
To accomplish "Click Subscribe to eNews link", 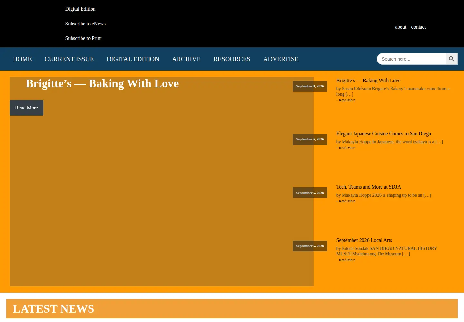I will tap(85, 24).
